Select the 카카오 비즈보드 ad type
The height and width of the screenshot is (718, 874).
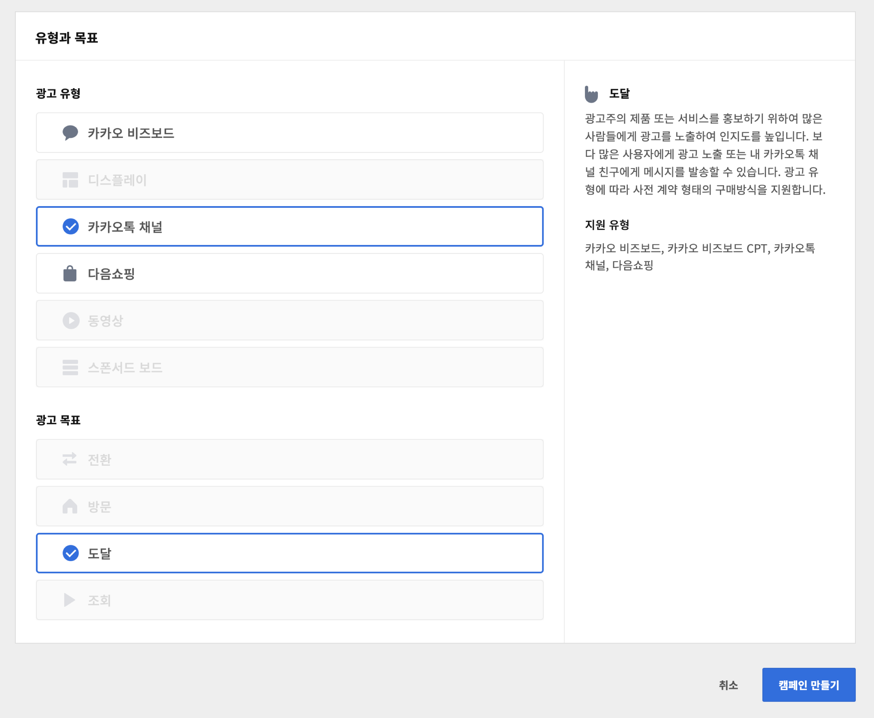tap(290, 133)
